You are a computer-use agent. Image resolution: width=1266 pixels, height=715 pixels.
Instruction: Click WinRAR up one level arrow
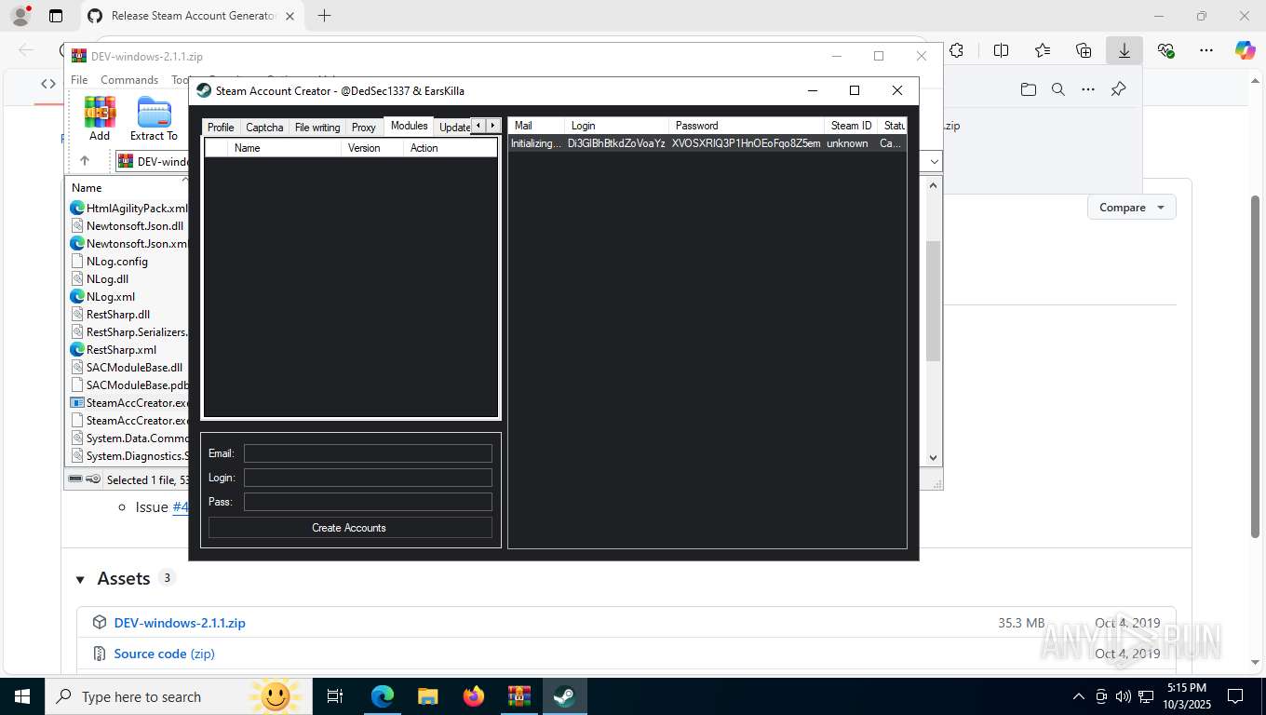[x=85, y=161]
